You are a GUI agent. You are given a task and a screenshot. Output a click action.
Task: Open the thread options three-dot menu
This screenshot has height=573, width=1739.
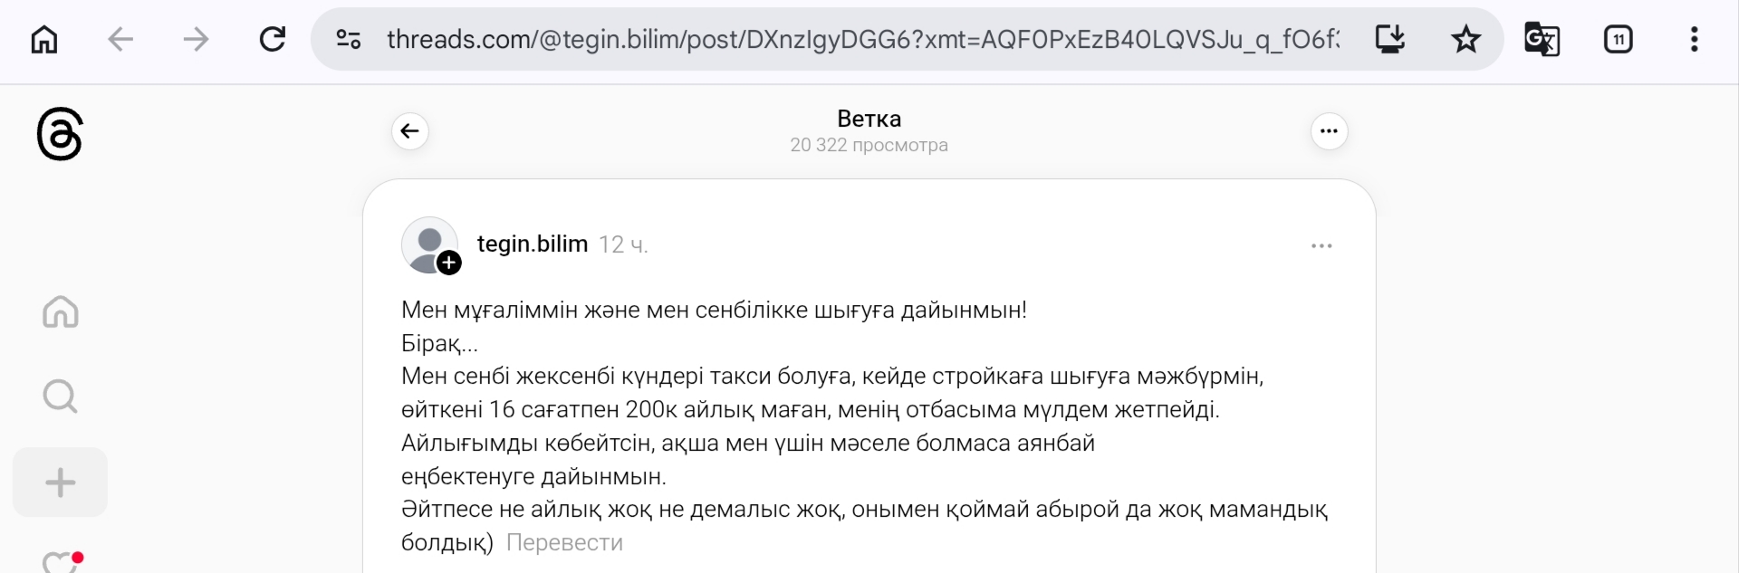pyautogui.click(x=1329, y=131)
